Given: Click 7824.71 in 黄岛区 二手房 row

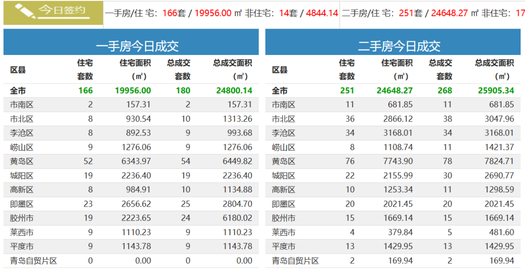Looking at the screenshot, I should tap(499, 161).
